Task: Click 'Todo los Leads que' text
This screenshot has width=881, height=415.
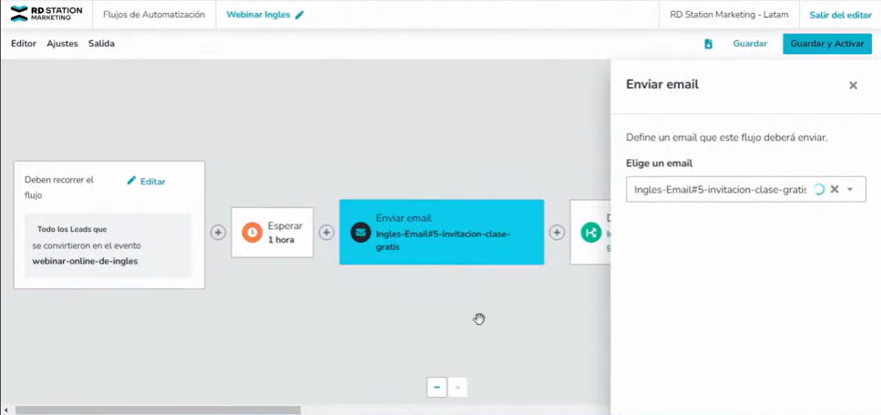Action: (x=72, y=229)
